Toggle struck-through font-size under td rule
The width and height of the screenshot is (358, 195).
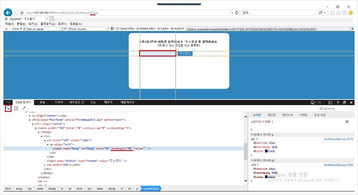(x=255, y=169)
